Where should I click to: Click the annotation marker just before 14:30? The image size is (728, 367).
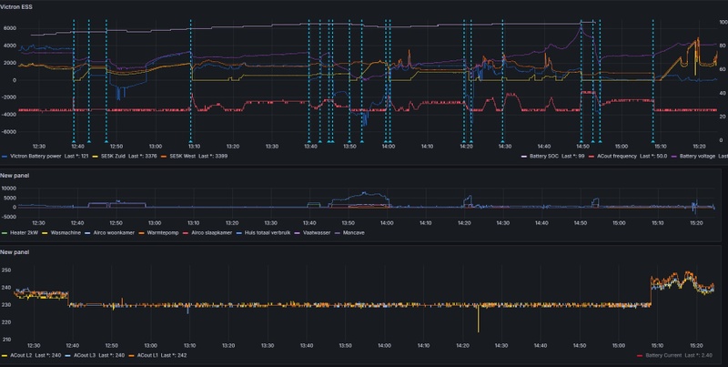point(502,141)
